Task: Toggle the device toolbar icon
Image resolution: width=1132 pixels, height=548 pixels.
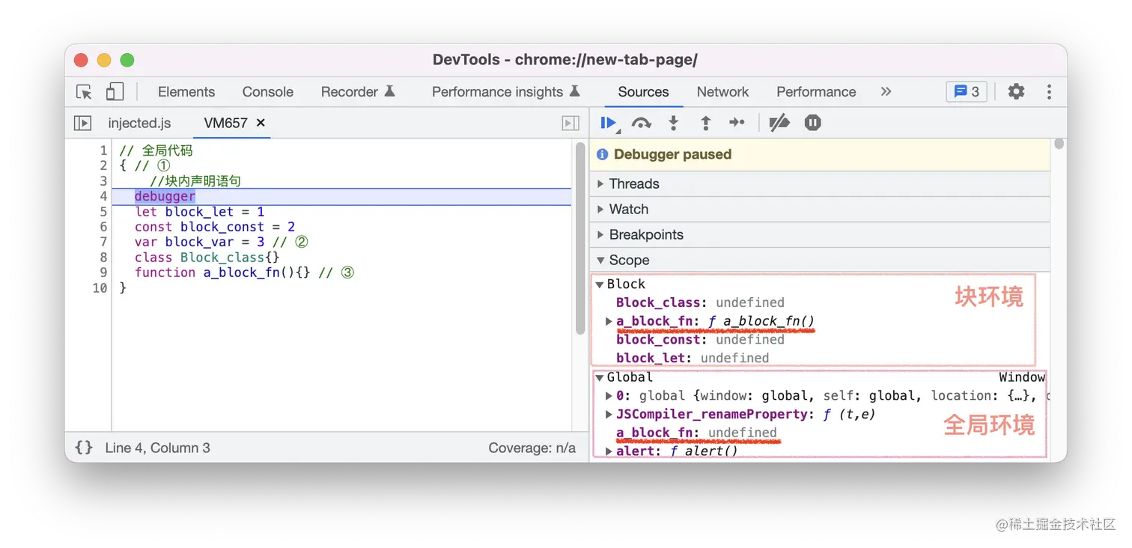Action: tap(115, 92)
